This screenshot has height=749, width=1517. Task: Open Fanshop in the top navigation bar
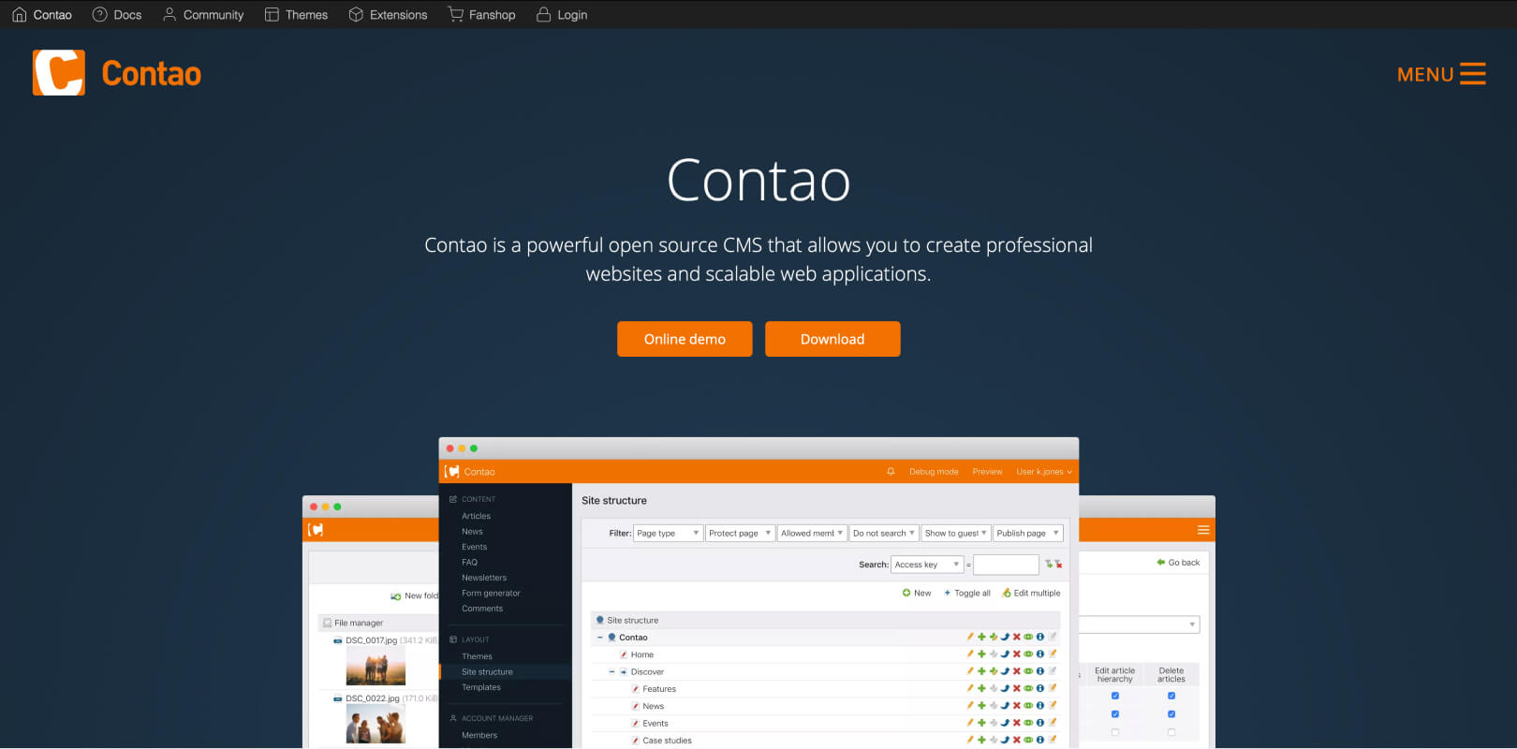481,15
